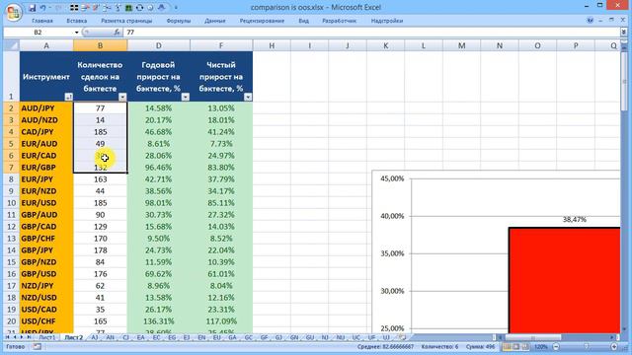Open the Надстройки ribbon tab
The image size is (632, 355).
387,21
